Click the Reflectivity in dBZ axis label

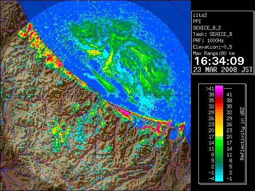(242, 134)
